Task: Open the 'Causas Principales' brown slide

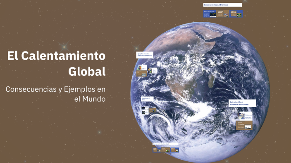Action: (244, 125)
